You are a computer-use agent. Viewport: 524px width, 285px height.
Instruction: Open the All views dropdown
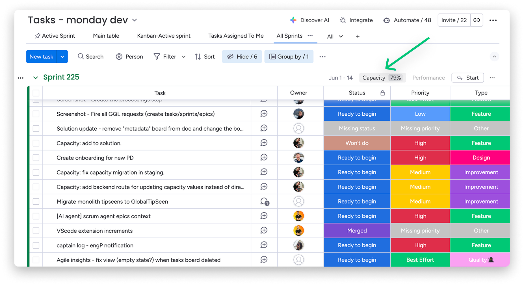335,36
